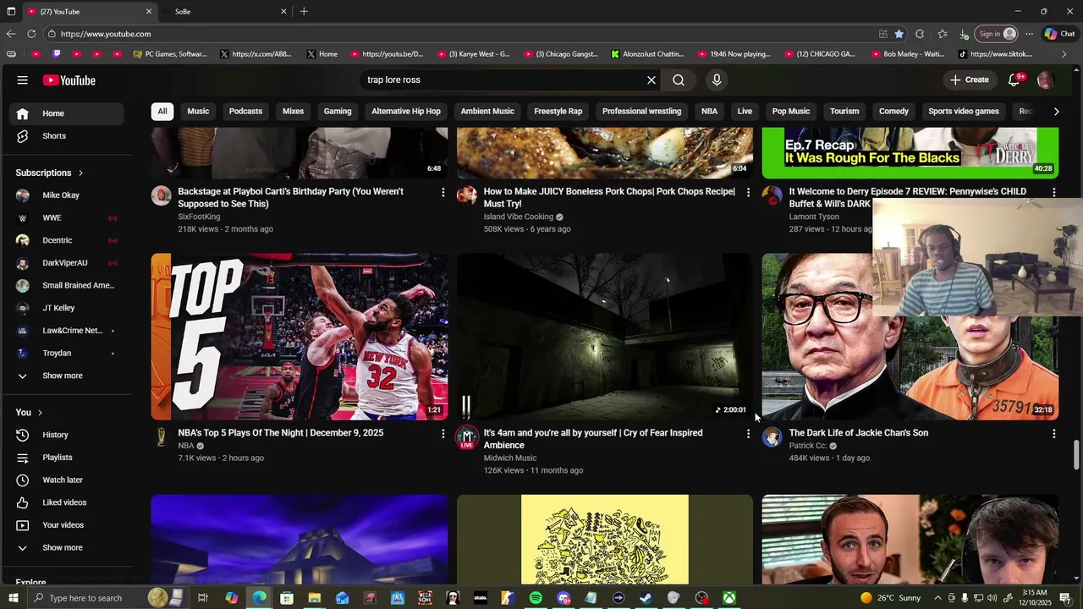This screenshot has width=1083, height=609.
Task: Open the Bob Marley bookmark
Action: (x=907, y=54)
